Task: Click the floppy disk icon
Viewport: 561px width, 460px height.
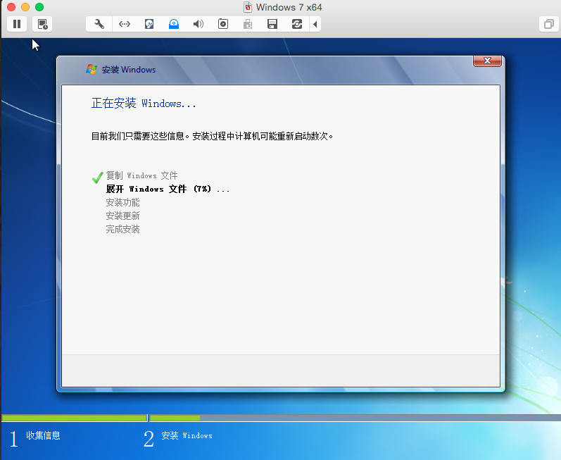Action: point(272,24)
